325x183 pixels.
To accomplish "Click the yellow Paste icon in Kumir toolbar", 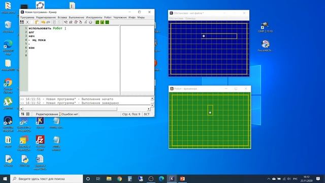I will point(37,22).
